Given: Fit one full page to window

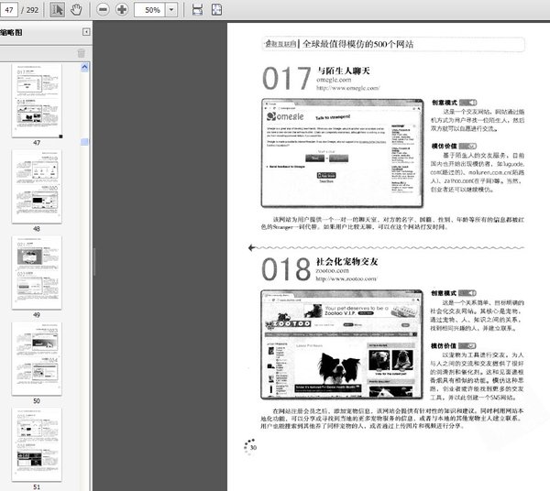Looking at the screenshot, I should 216,9.
